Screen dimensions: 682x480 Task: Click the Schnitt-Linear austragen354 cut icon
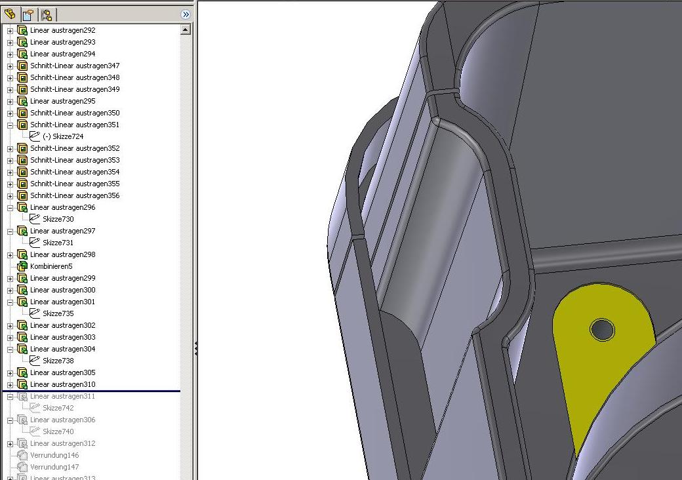point(22,172)
